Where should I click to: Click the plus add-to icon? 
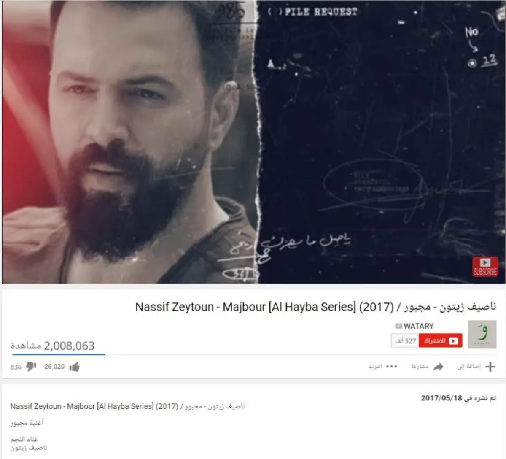click(x=490, y=367)
